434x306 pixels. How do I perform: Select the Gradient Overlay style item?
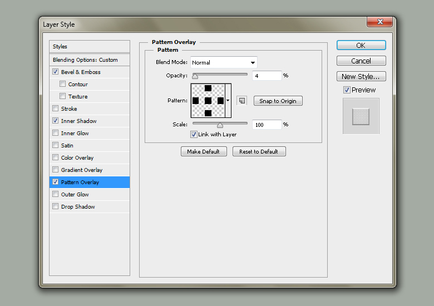point(82,170)
